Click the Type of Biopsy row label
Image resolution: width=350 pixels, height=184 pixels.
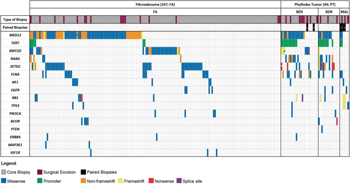[14, 20]
